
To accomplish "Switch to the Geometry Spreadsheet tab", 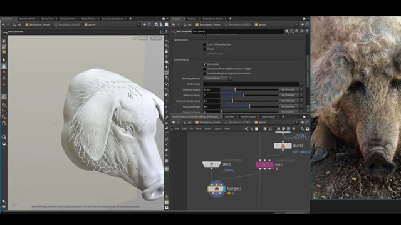I will click(113, 19).
